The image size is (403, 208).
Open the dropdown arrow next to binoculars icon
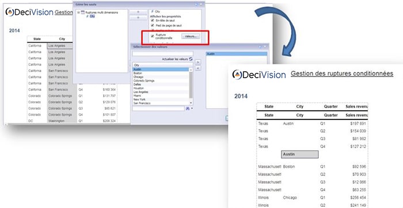point(192,109)
